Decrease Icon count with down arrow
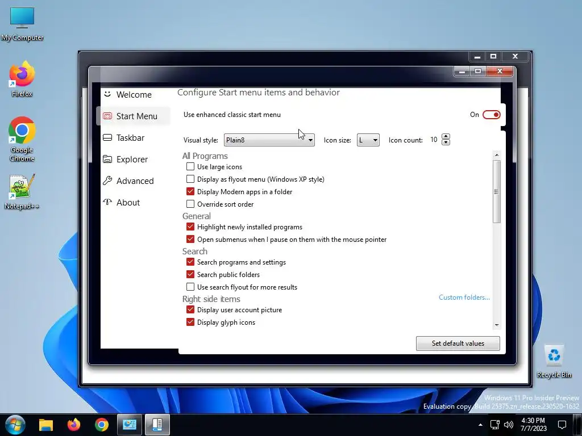Image resolution: width=582 pixels, height=436 pixels. point(446,142)
